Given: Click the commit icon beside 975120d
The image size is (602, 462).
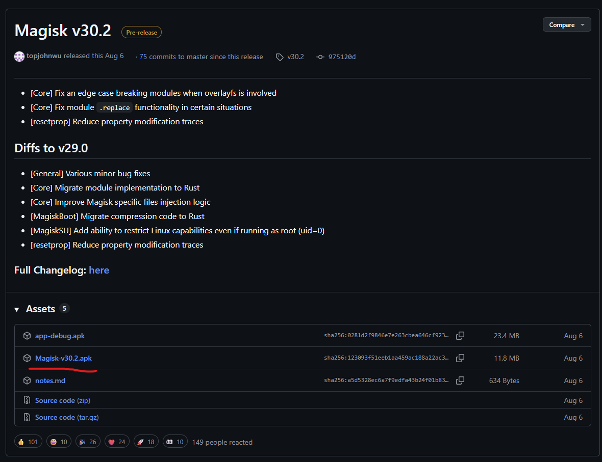Looking at the screenshot, I should coord(320,57).
